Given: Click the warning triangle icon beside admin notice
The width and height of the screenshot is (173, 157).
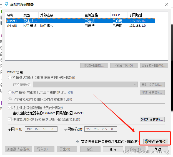Looking at the screenshot, I should (x=77, y=141).
